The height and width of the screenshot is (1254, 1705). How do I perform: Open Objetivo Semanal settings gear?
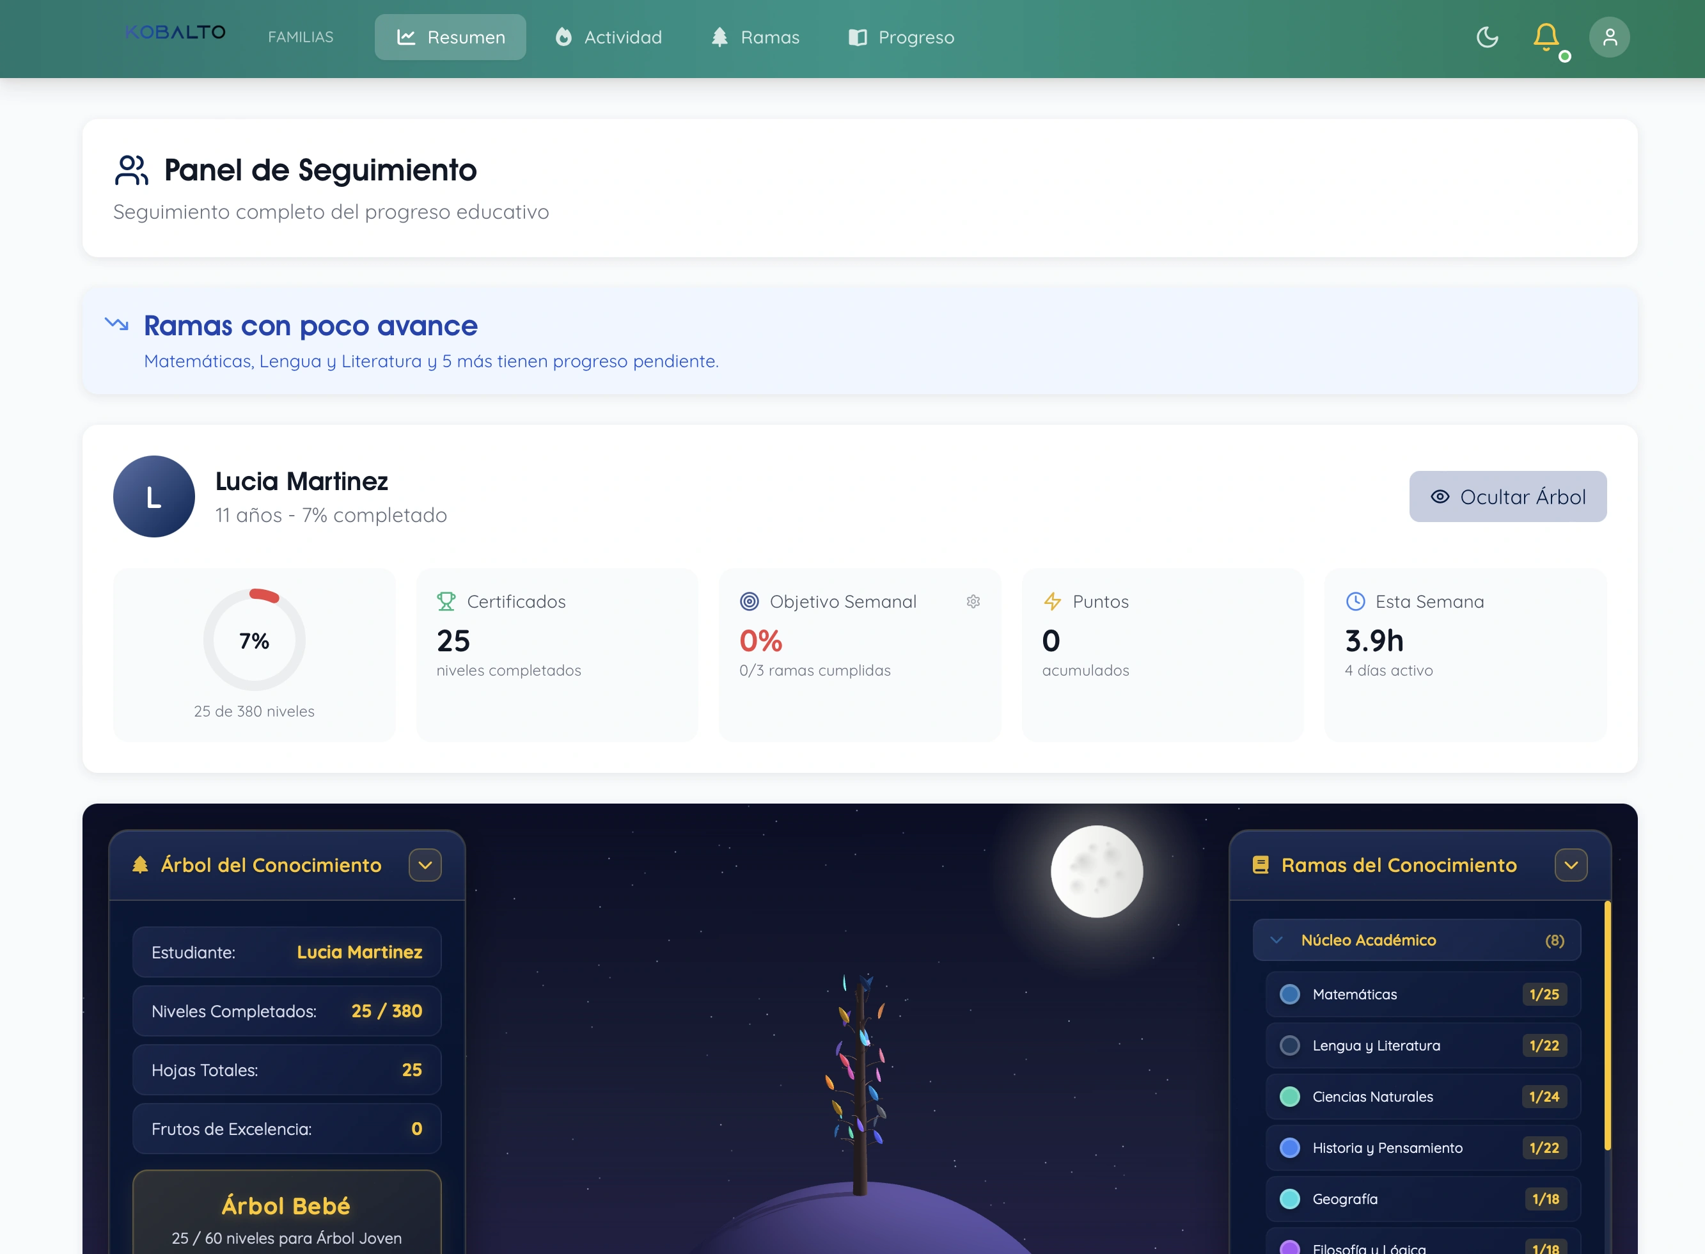(x=973, y=601)
